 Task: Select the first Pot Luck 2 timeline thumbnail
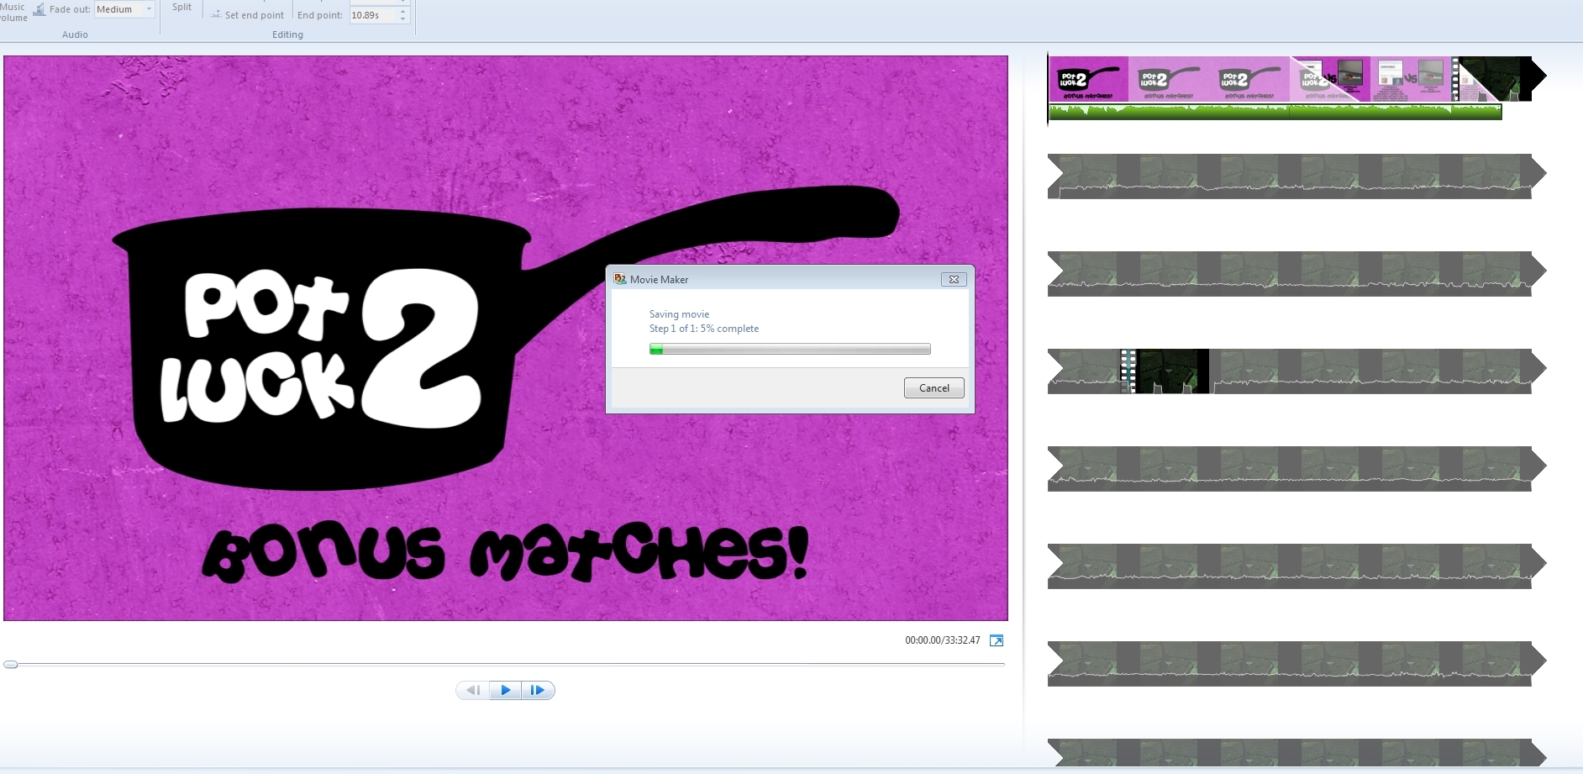pyautogui.click(x=1088, y=79)
